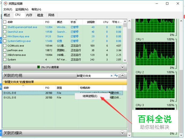
Task: Click PID 19580 in SearchUI row
Action: [x=49, y=32]
